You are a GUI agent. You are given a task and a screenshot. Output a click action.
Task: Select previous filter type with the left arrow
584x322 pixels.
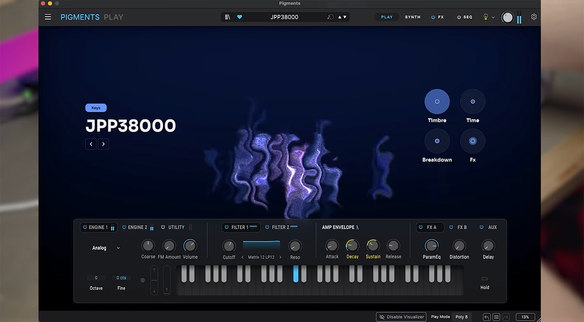(243, 257)
